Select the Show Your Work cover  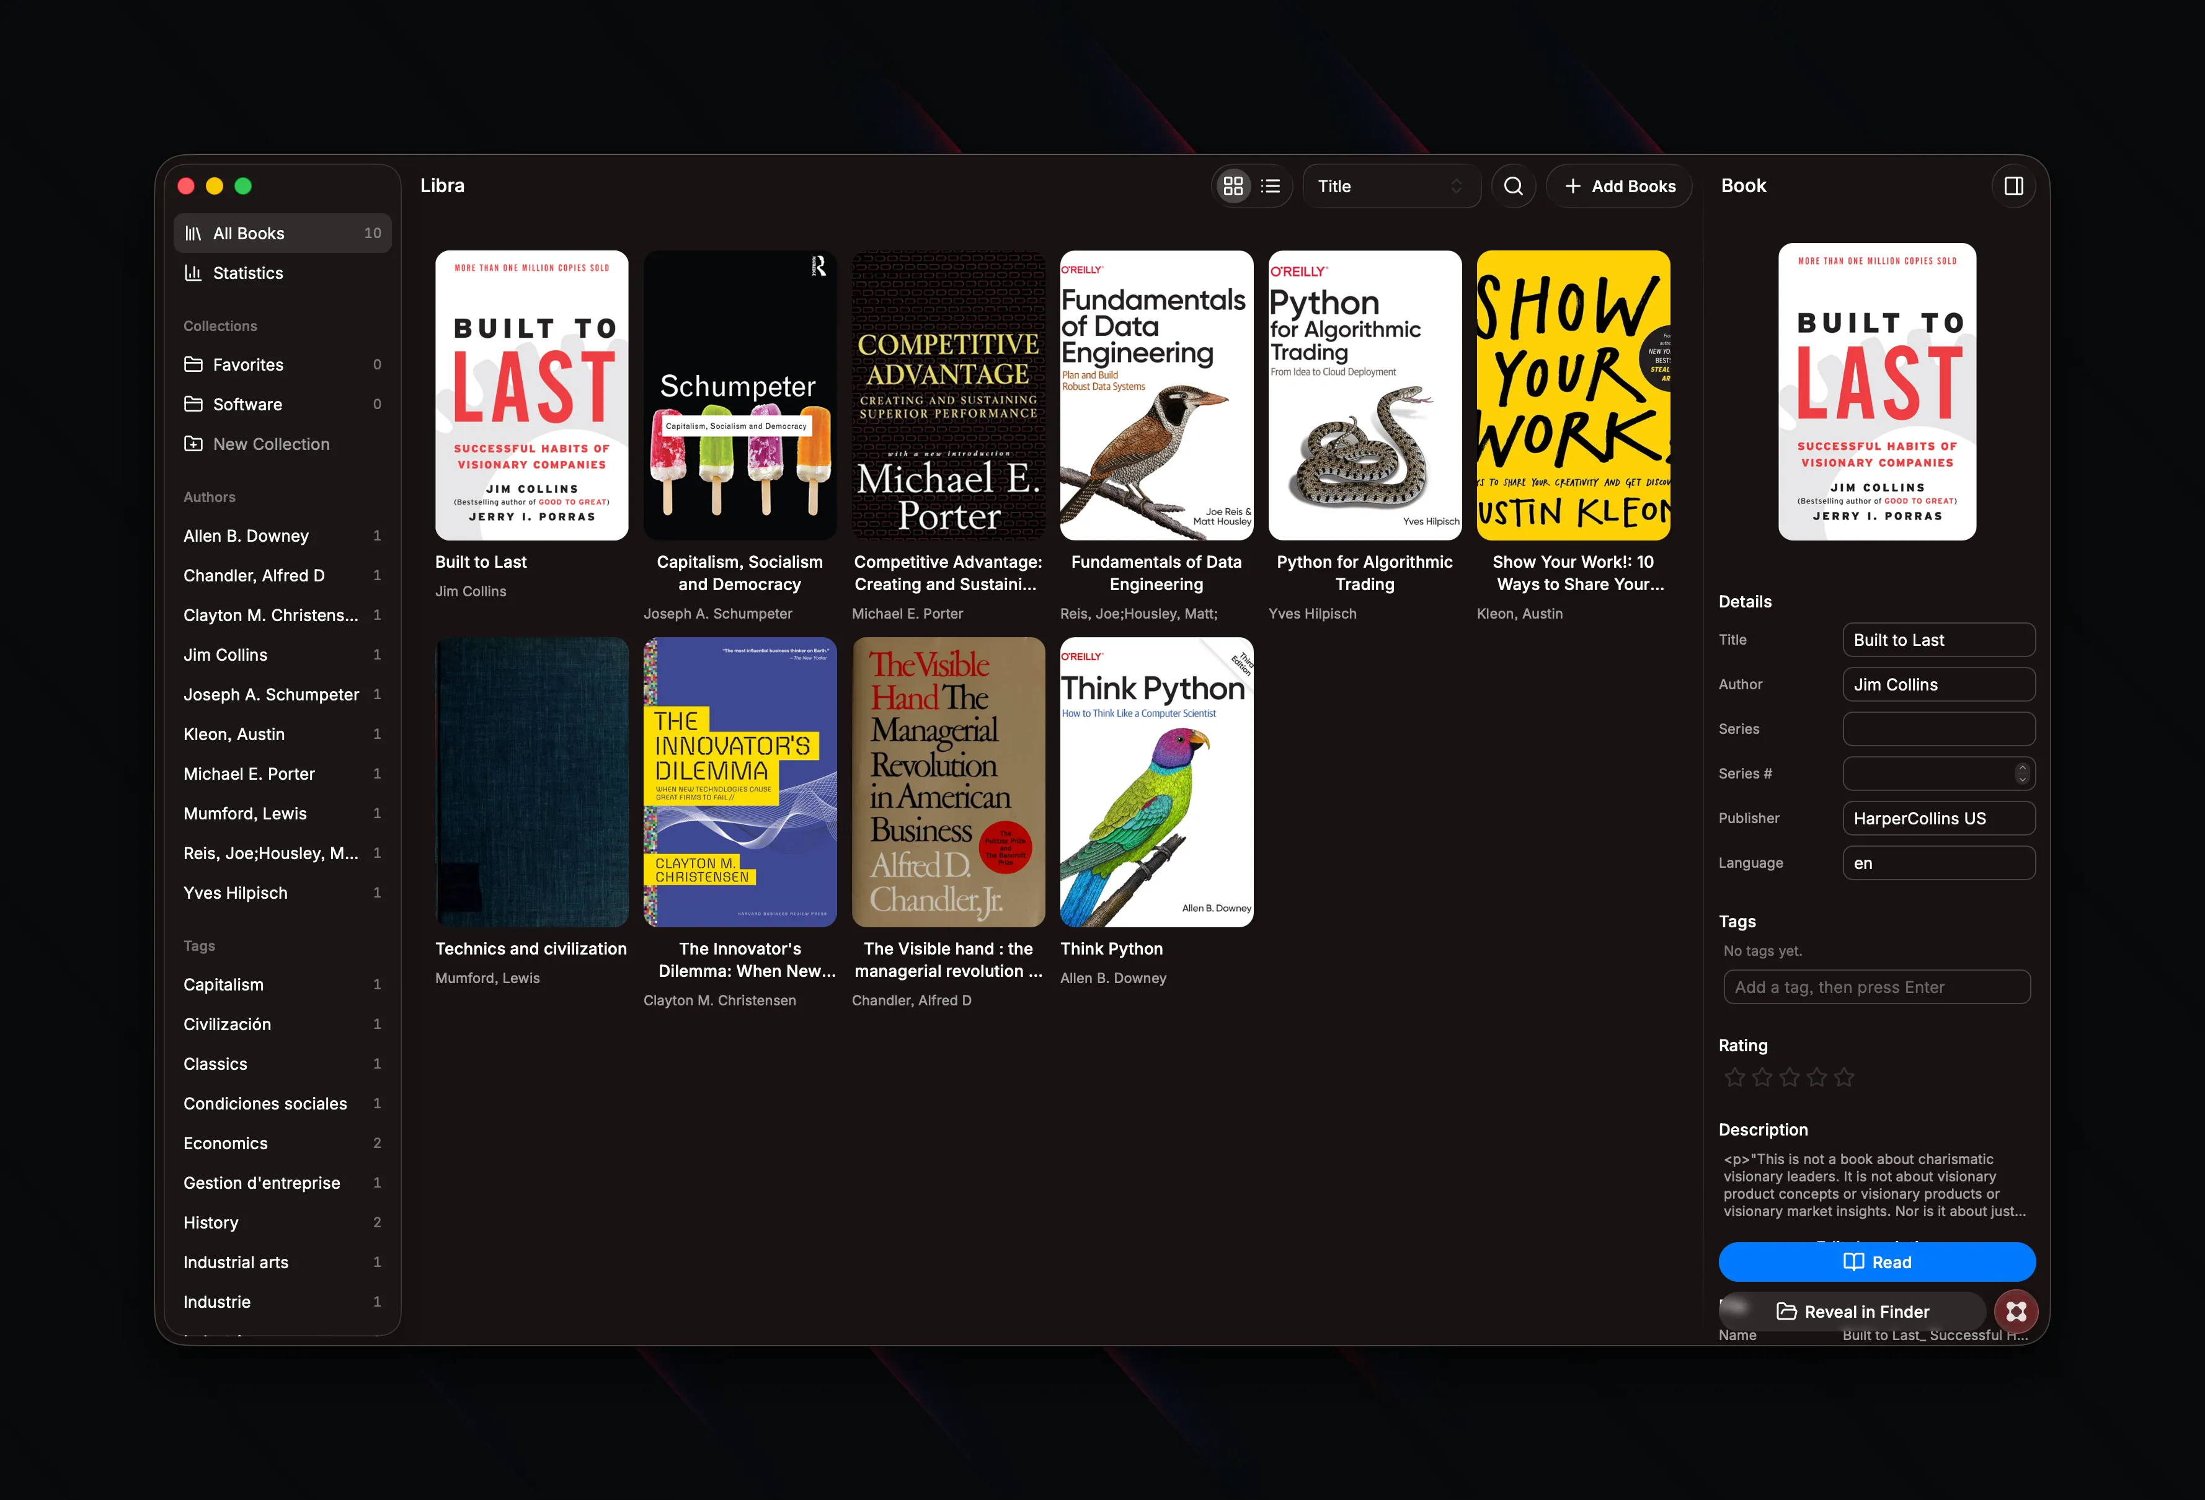tap(1573, 395)
